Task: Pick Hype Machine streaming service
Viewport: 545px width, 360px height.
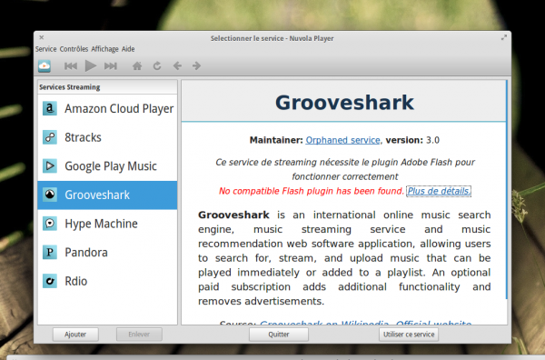Action: click(107, 224)
